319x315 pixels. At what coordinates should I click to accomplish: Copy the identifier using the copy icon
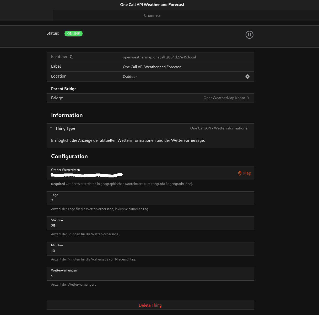tap(72, 57)
